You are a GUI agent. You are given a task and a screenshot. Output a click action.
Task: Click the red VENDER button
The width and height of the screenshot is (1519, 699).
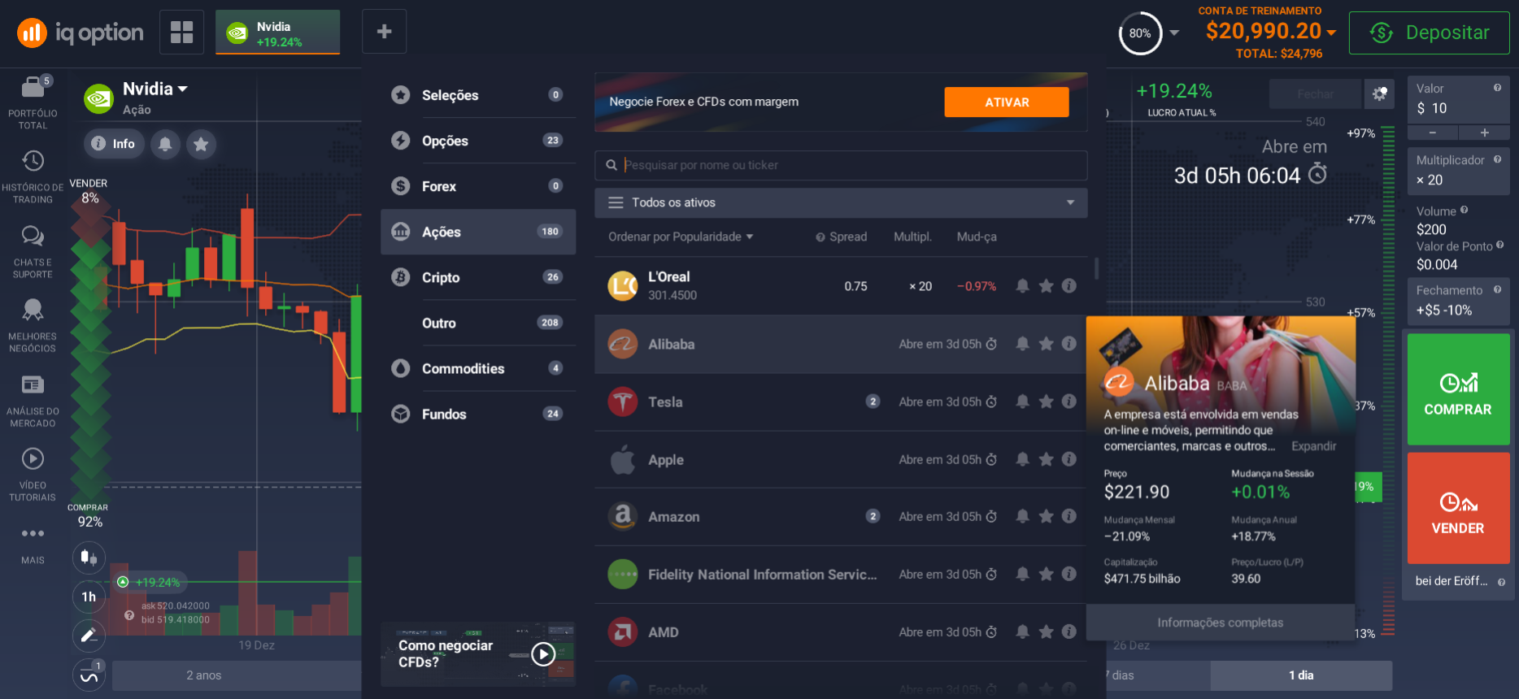click(1458, 508)
